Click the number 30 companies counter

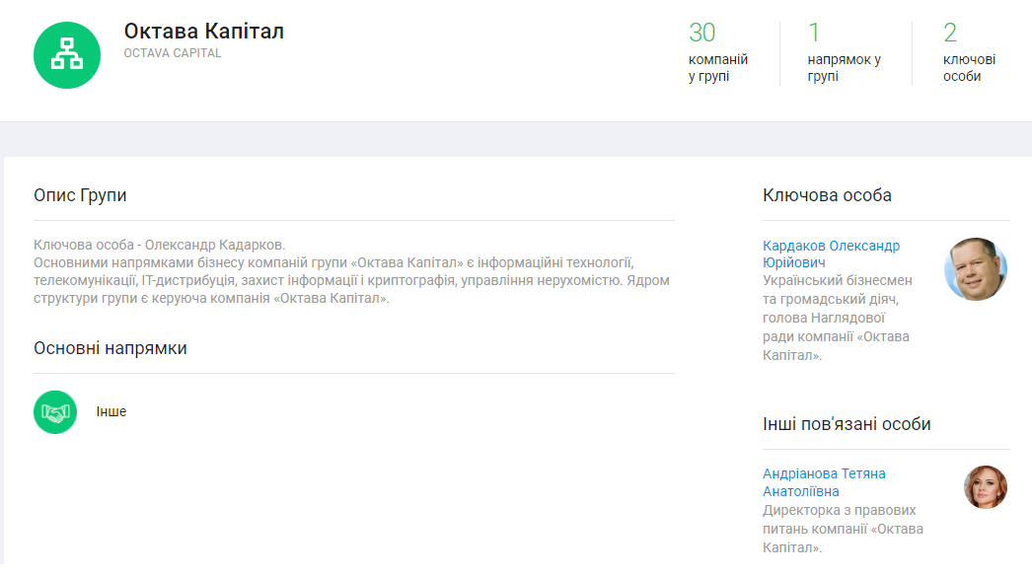click(701, 33)
